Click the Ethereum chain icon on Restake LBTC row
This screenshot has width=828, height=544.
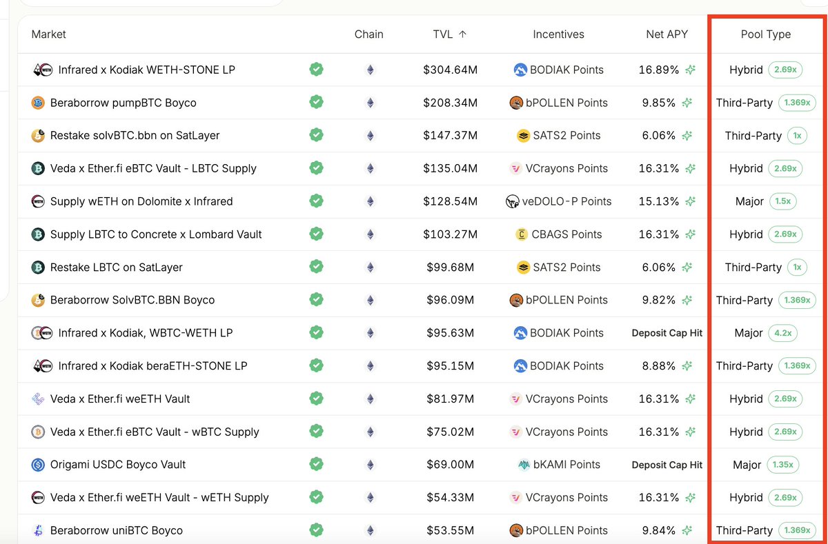click(370, 267)
